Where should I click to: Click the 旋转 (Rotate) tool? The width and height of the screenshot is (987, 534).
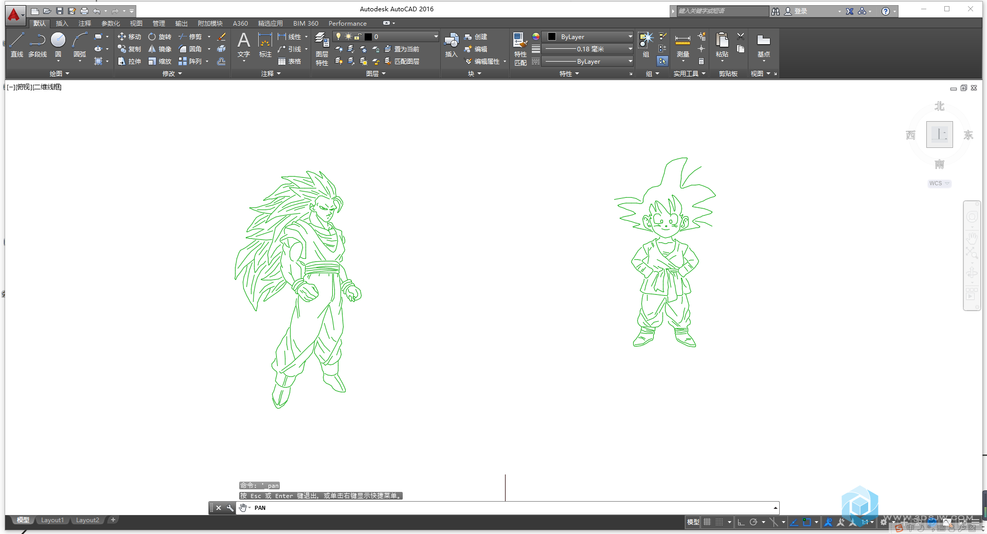click(159, 37)
